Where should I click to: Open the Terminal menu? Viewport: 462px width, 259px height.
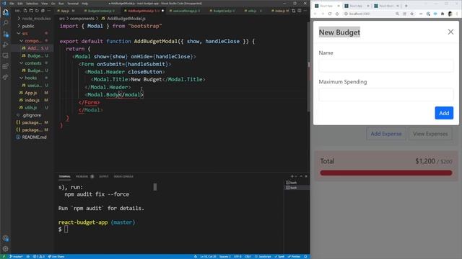[73, 4]
